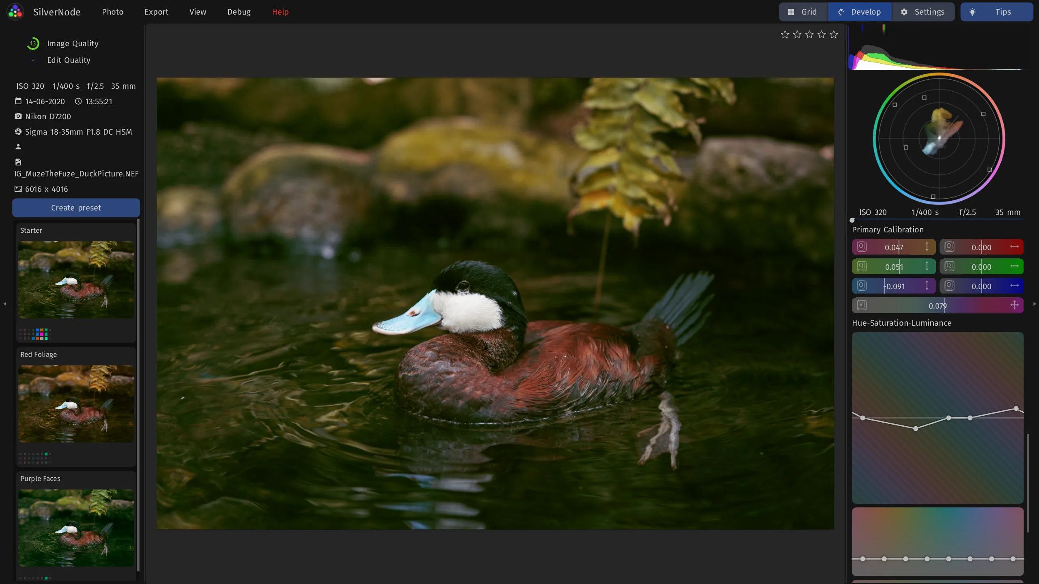Viewport: 1039px width, 584px height.
Task: Click the red hue slider showing 0.047
Action: pyautogui.click(x=894, y=247)
